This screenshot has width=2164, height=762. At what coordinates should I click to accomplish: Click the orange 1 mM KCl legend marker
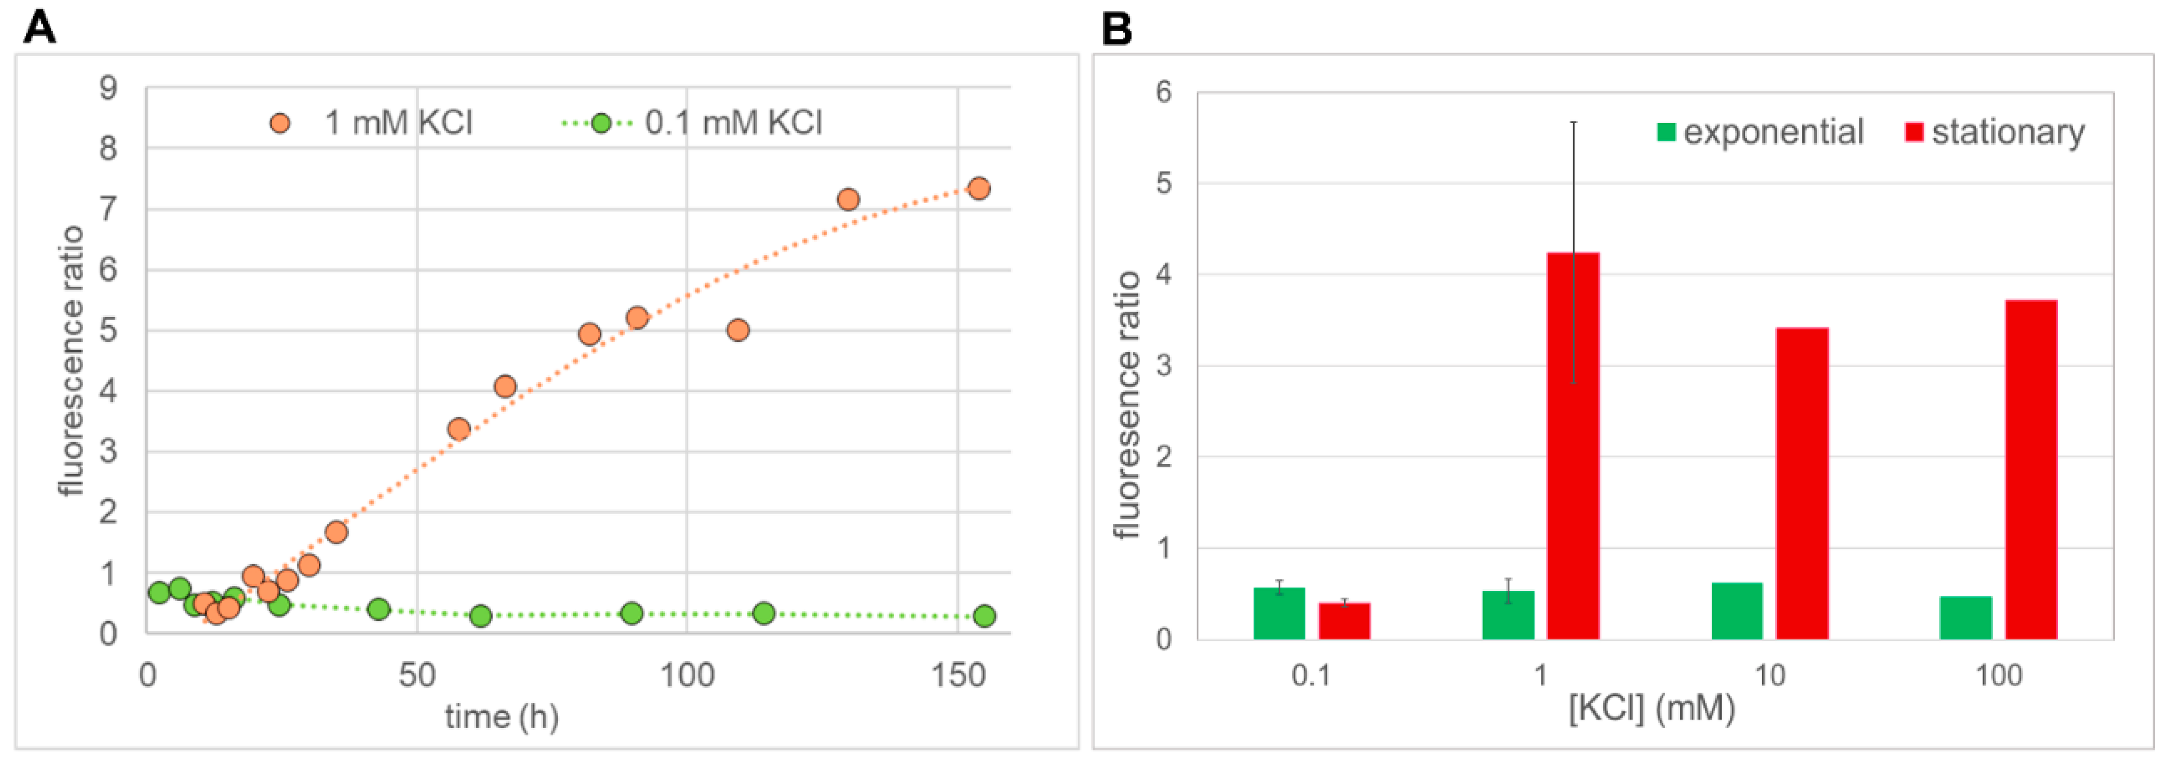280,123
